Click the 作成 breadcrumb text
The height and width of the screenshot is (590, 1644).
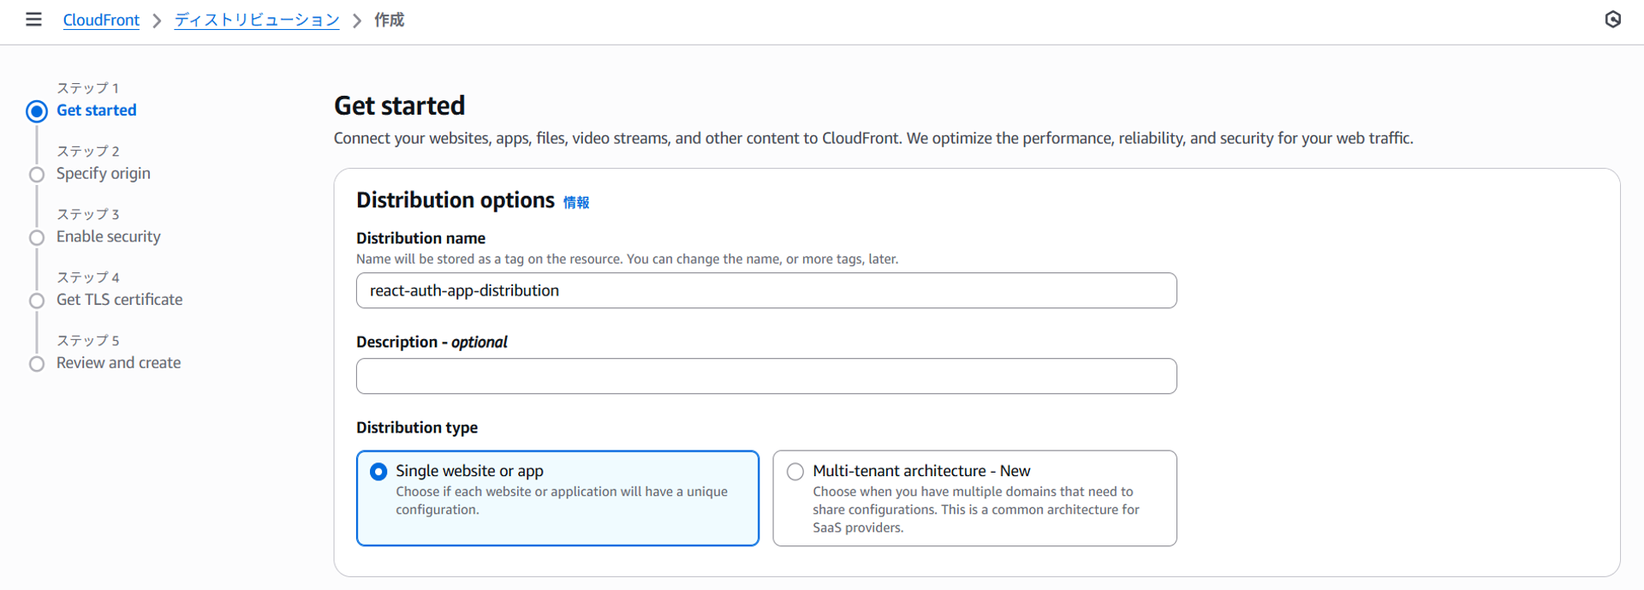tap(389, 20)
